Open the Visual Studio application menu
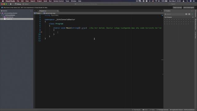197x111 pixels. (x=10, y=1)
